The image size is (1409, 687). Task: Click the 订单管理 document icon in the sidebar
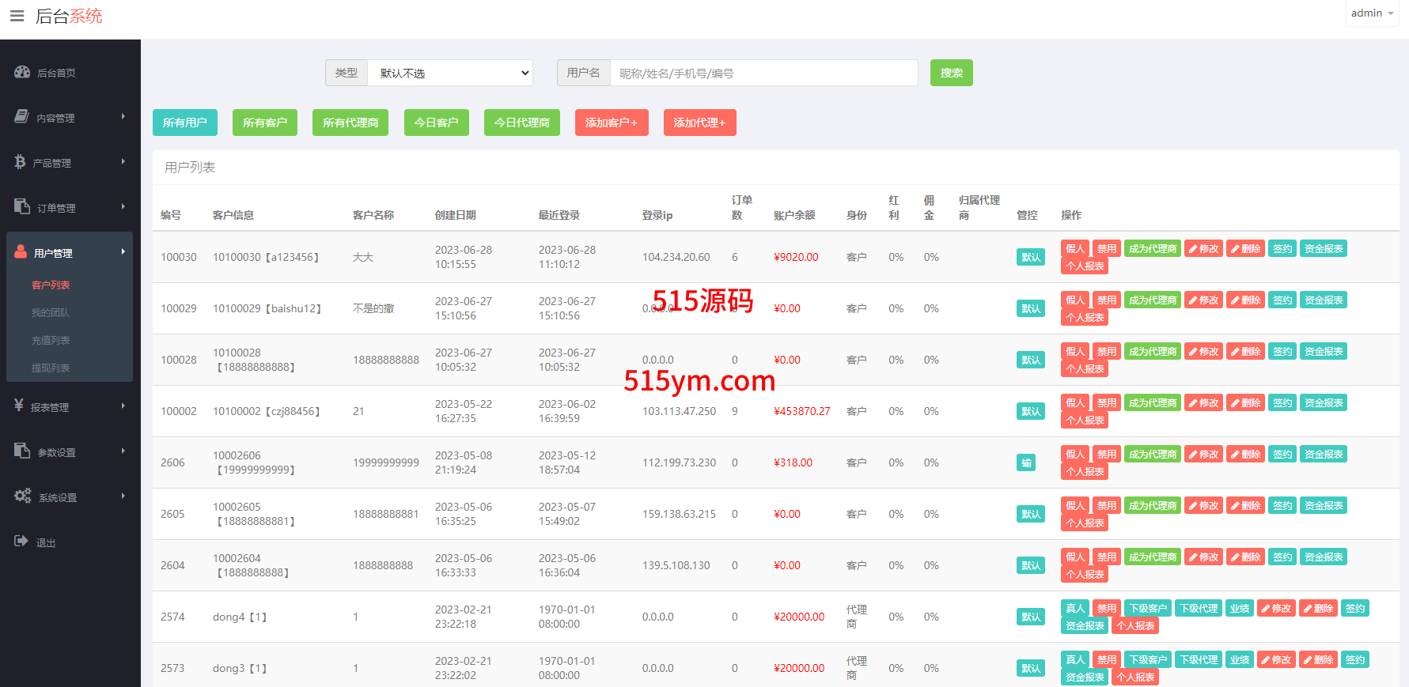(22, 206)
